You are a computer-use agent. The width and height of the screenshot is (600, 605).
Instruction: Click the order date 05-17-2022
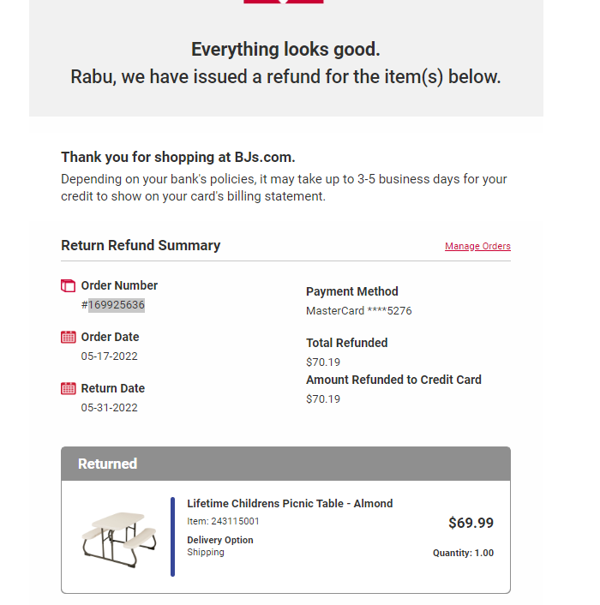pyautogui.click(x=109, y=356)
